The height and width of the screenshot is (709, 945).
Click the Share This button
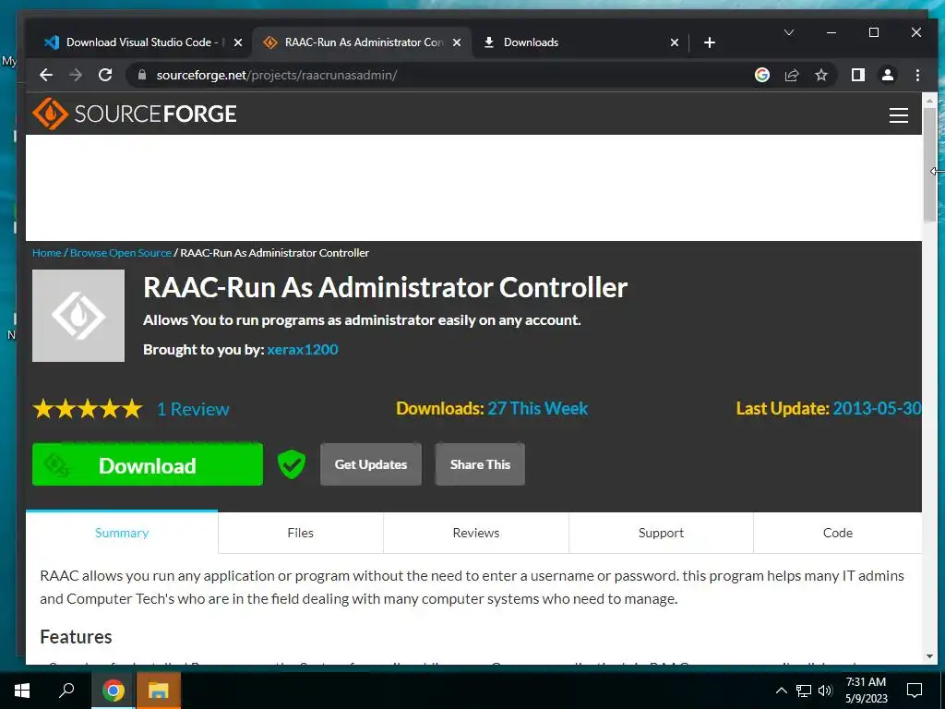[x=480, y=464]
